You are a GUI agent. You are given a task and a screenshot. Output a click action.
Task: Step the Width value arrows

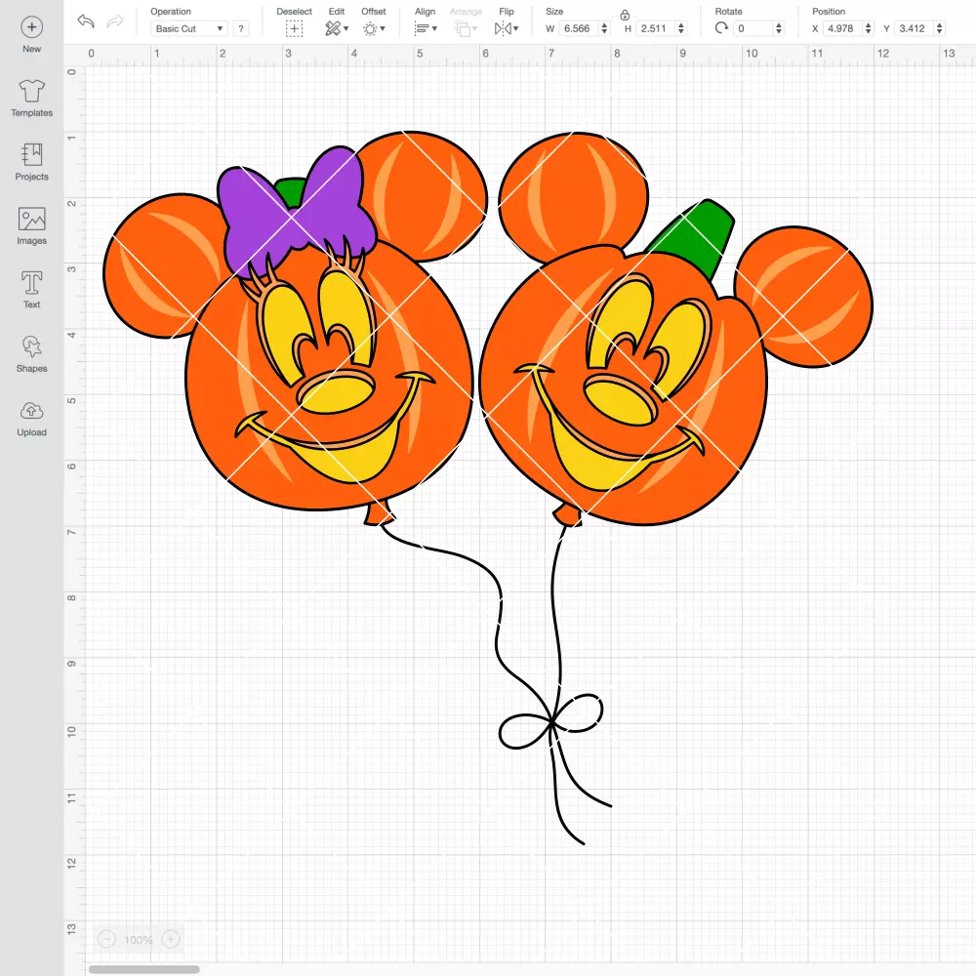pyautogui.click(x=604, y=28)
